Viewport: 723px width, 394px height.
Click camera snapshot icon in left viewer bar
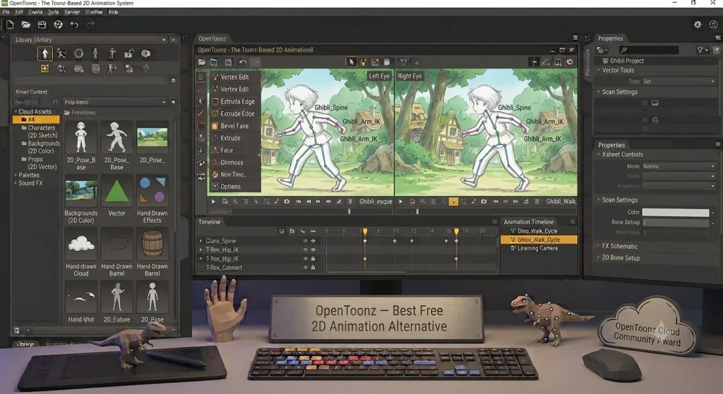(x=287, y=202)
